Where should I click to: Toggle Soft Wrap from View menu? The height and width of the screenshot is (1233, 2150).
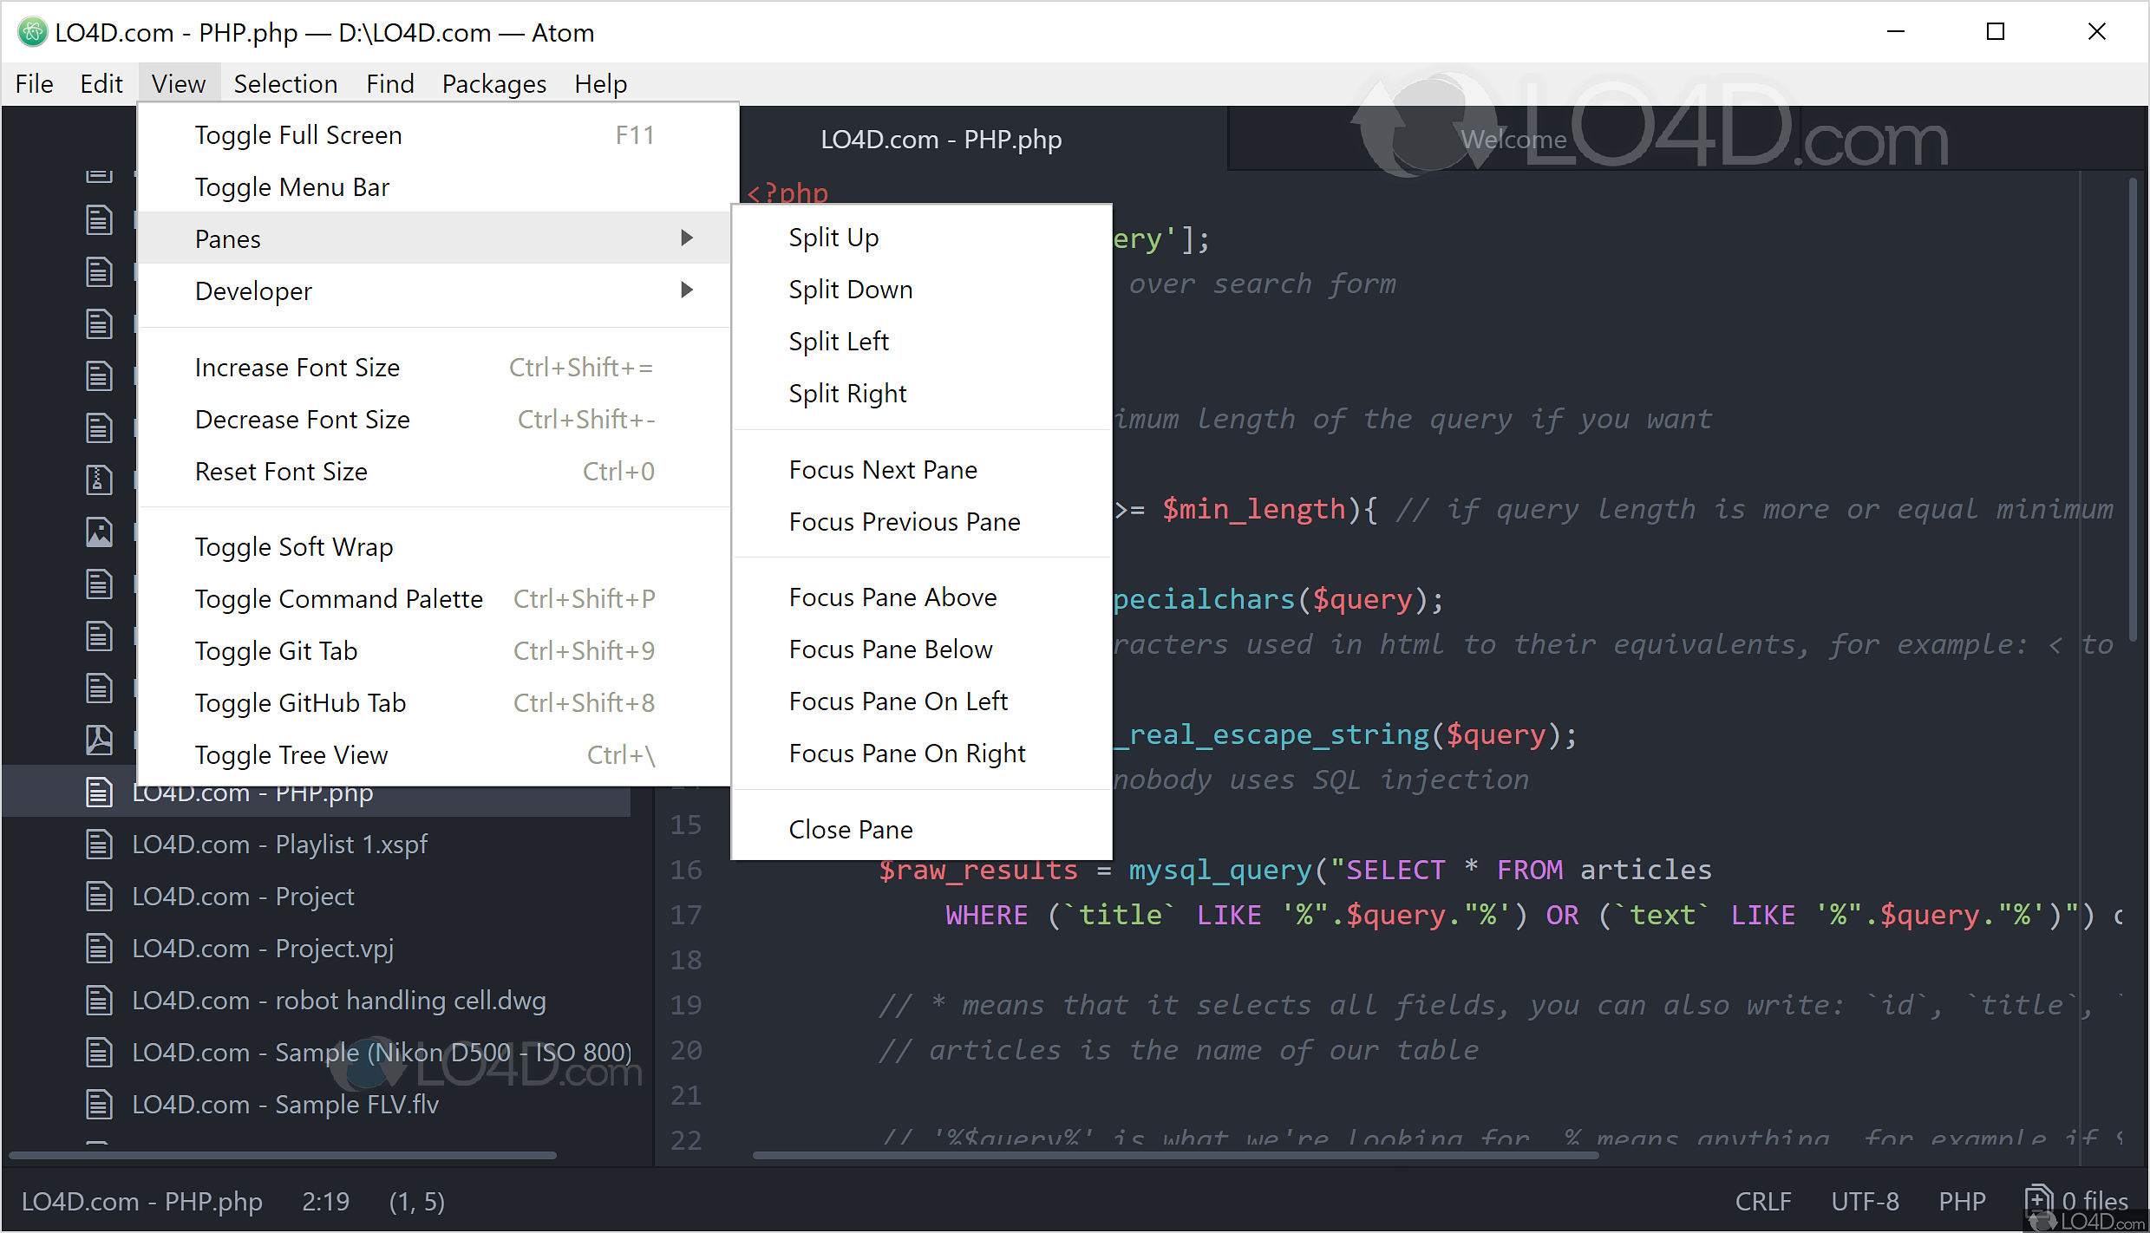[294, 547]
